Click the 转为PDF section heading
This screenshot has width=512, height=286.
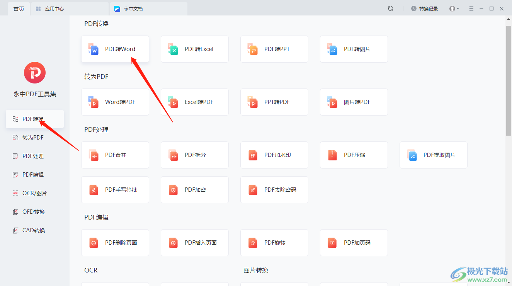point(97,77)
